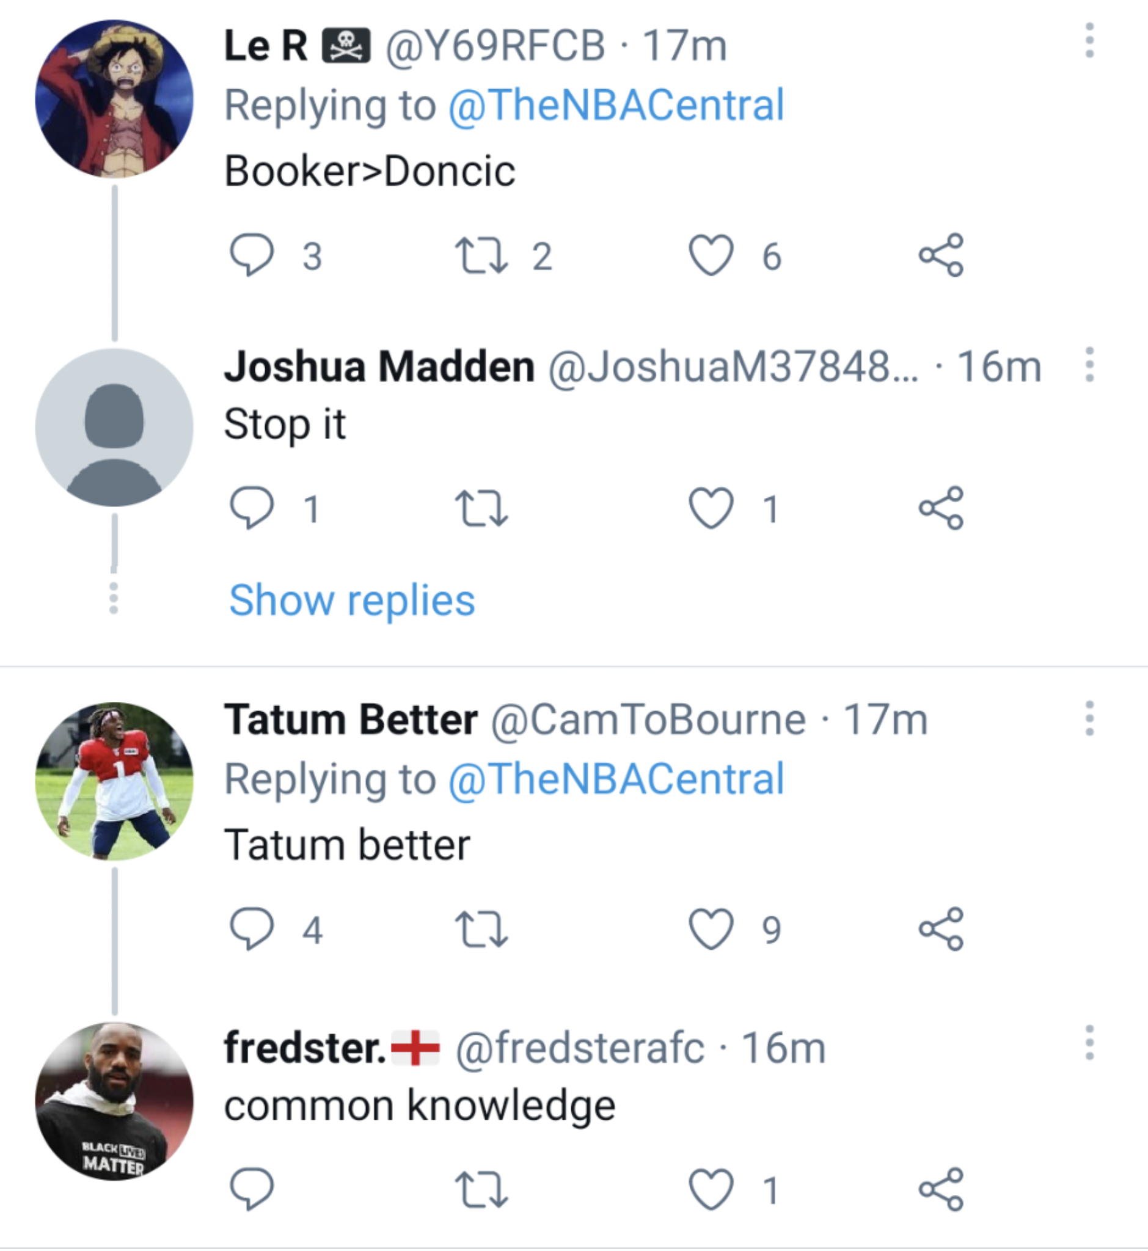Like Joshua Madden's "Stop it" reply
Screen dimensions: 1148x1251
[711, 508]
